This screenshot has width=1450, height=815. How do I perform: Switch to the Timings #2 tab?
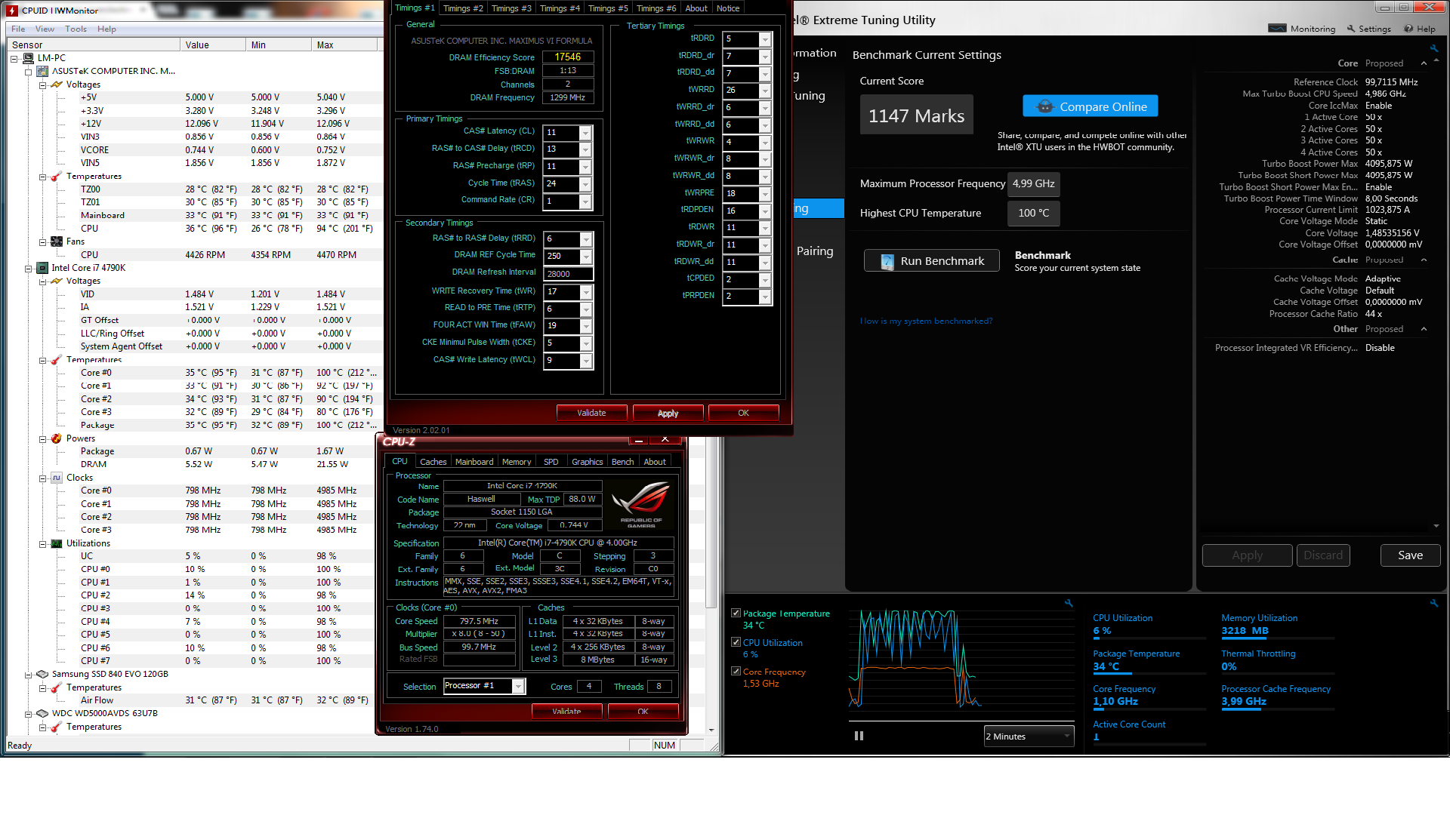point(462,8)
